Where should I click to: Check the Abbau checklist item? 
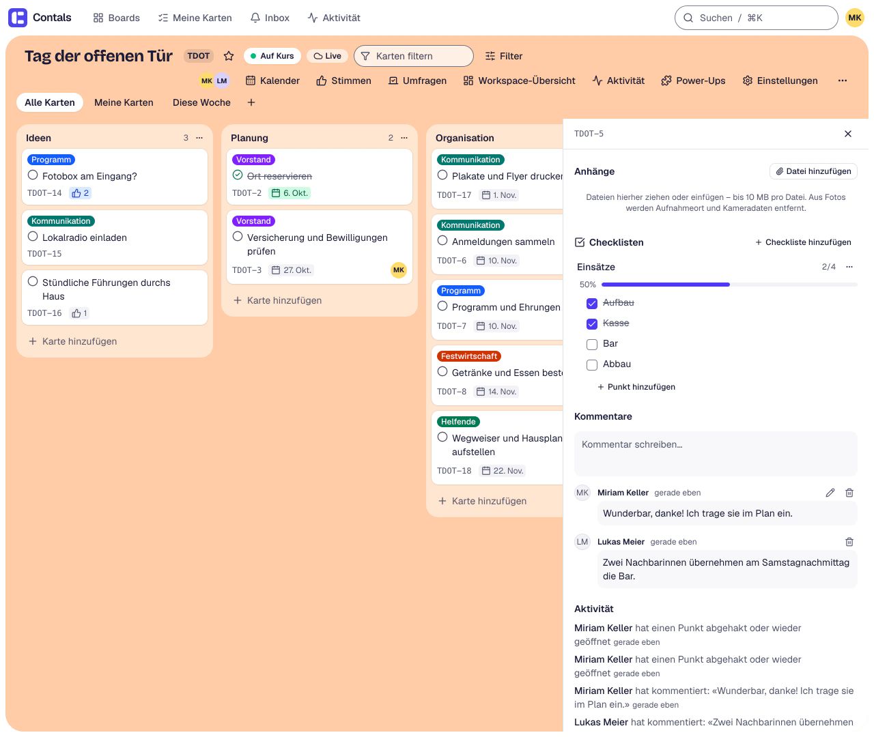[x=592, y=364]
